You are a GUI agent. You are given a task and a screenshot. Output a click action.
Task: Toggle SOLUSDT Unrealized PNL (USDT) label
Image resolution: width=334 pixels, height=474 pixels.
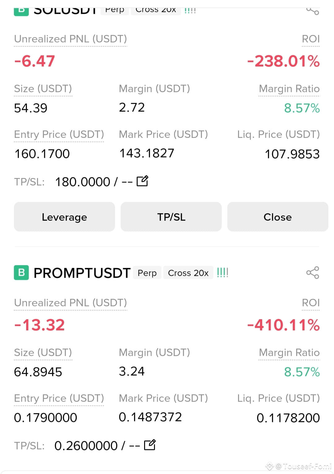point(71,39)
